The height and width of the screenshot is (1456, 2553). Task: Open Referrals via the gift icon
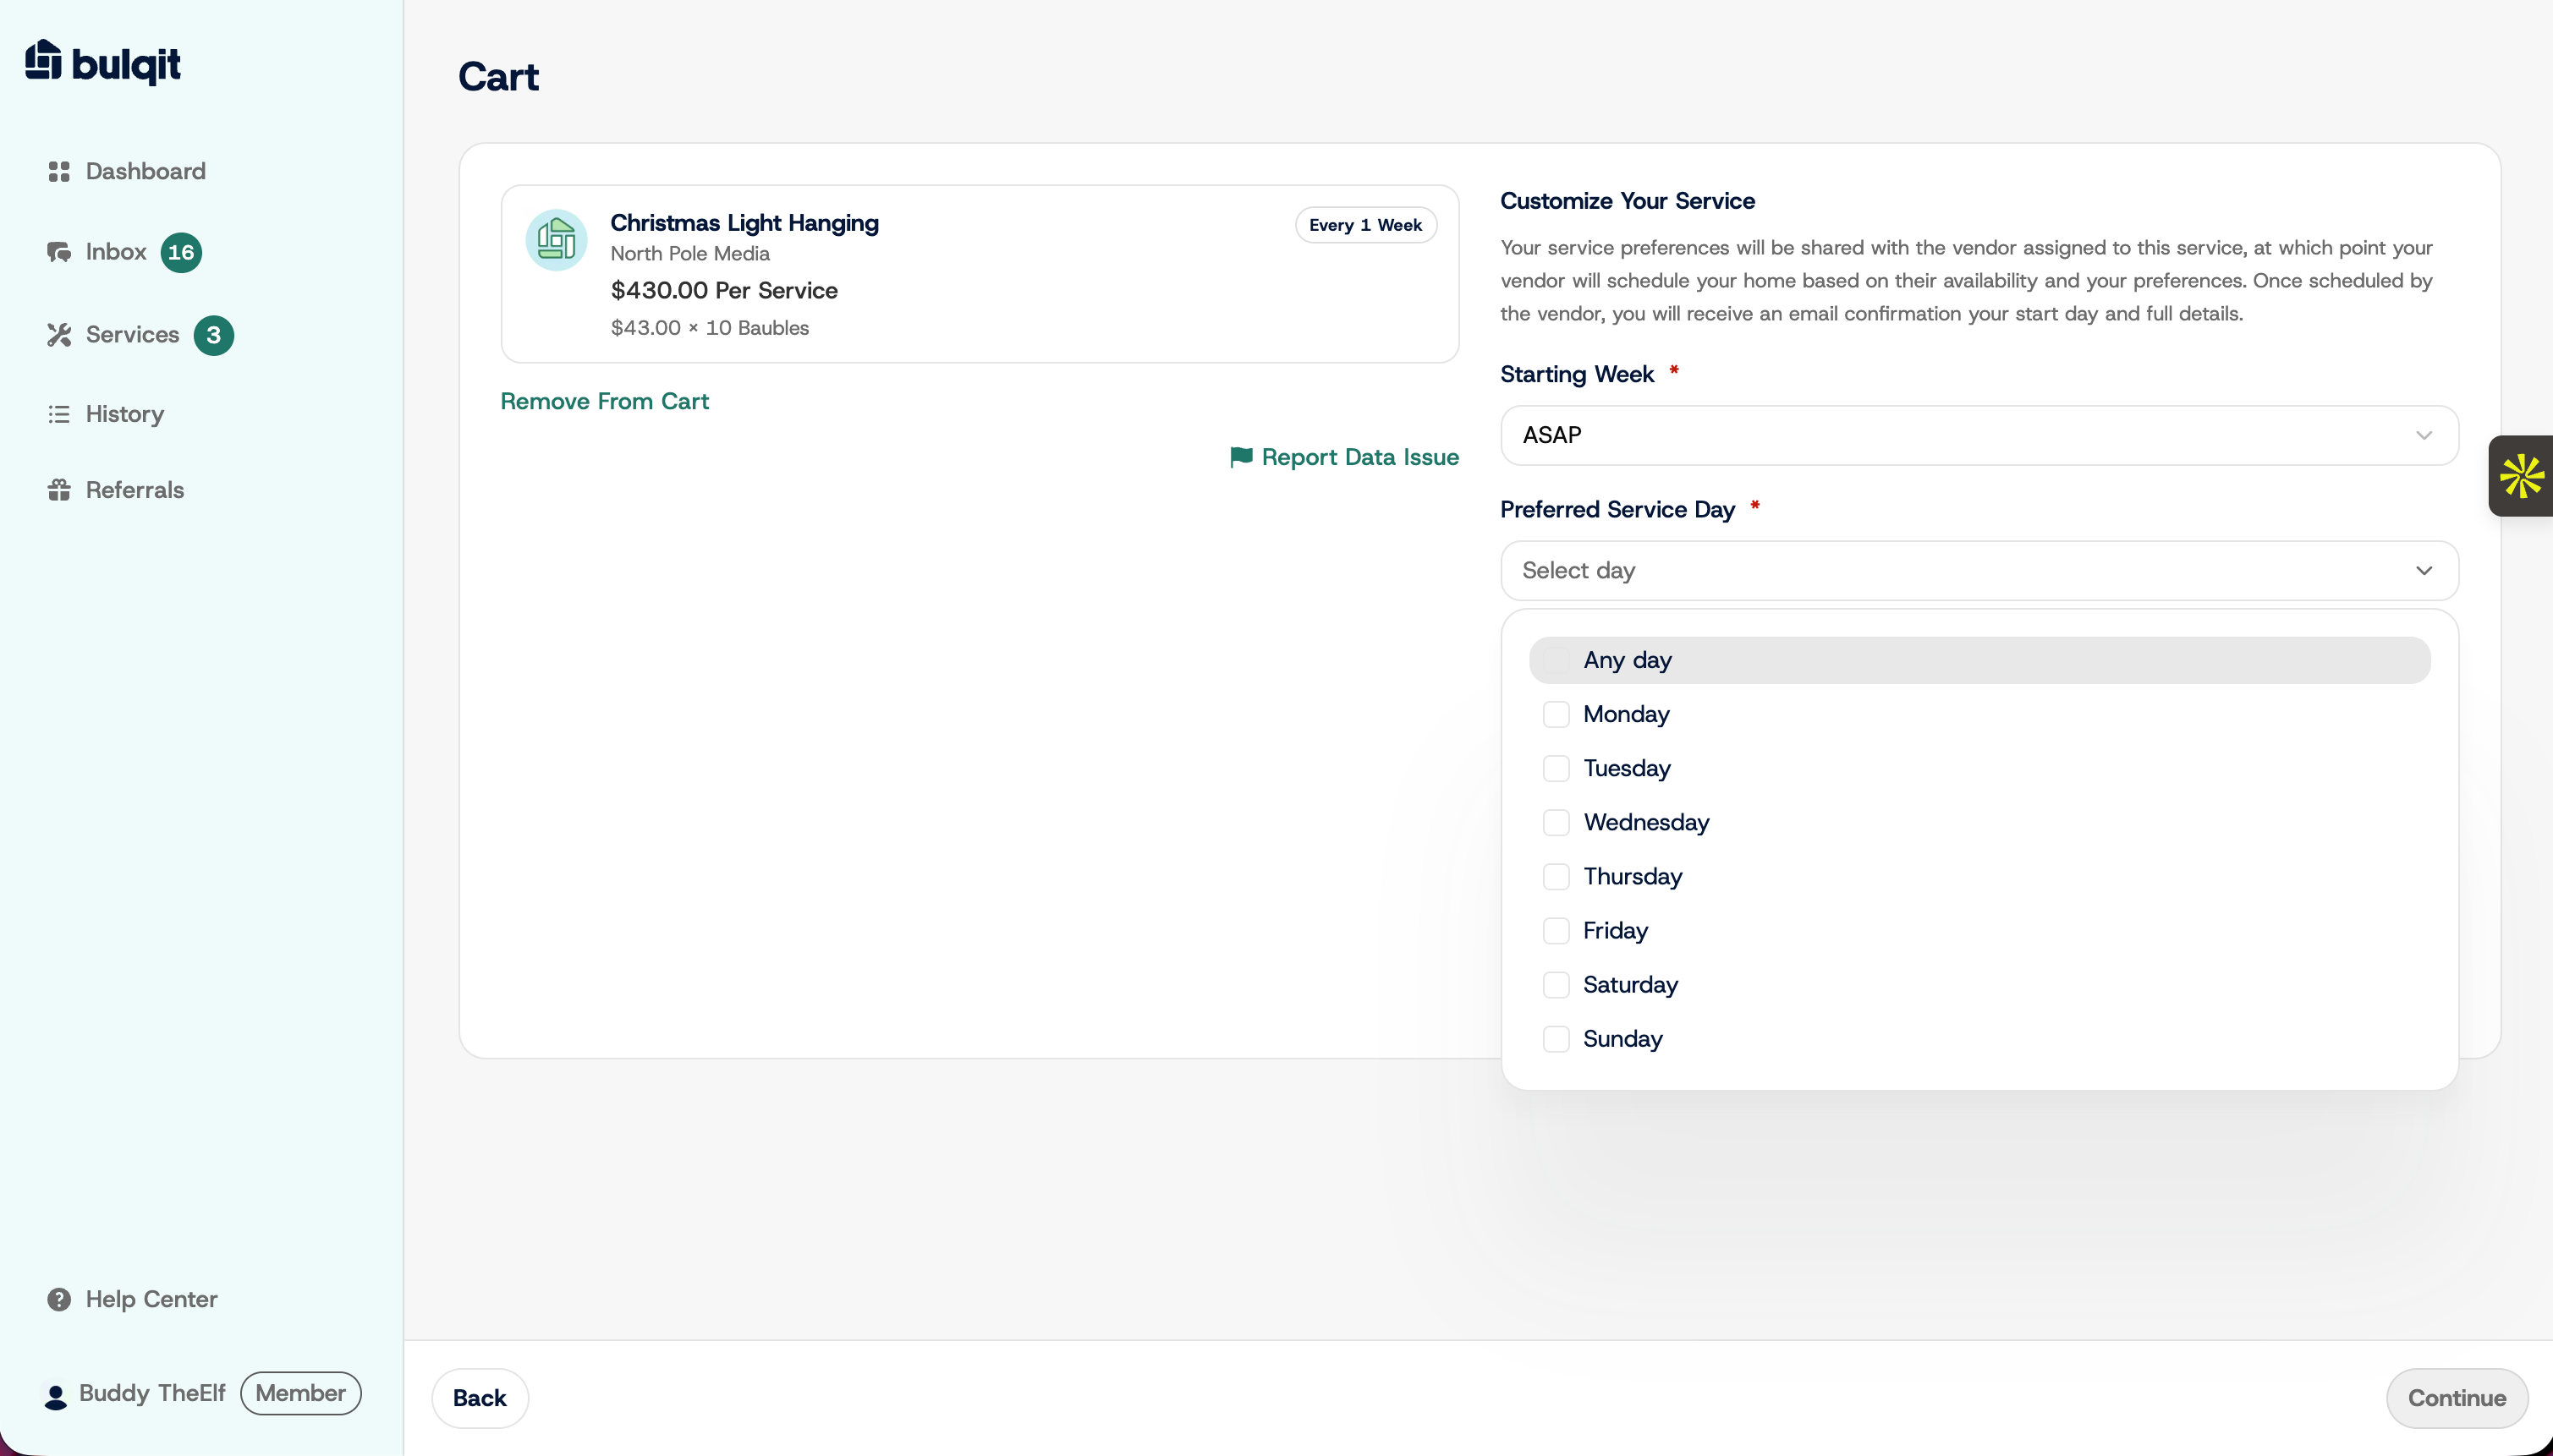click(x=59, y=490)
